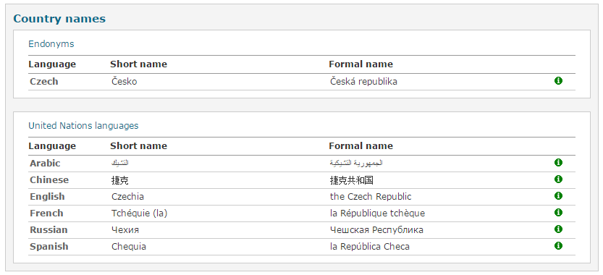603x275 pixels.
Task: Click the United Nations languages title
Action: click(x=83, y=126)
